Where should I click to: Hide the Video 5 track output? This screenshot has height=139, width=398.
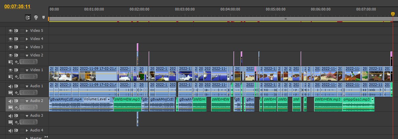tap(10, 30)
